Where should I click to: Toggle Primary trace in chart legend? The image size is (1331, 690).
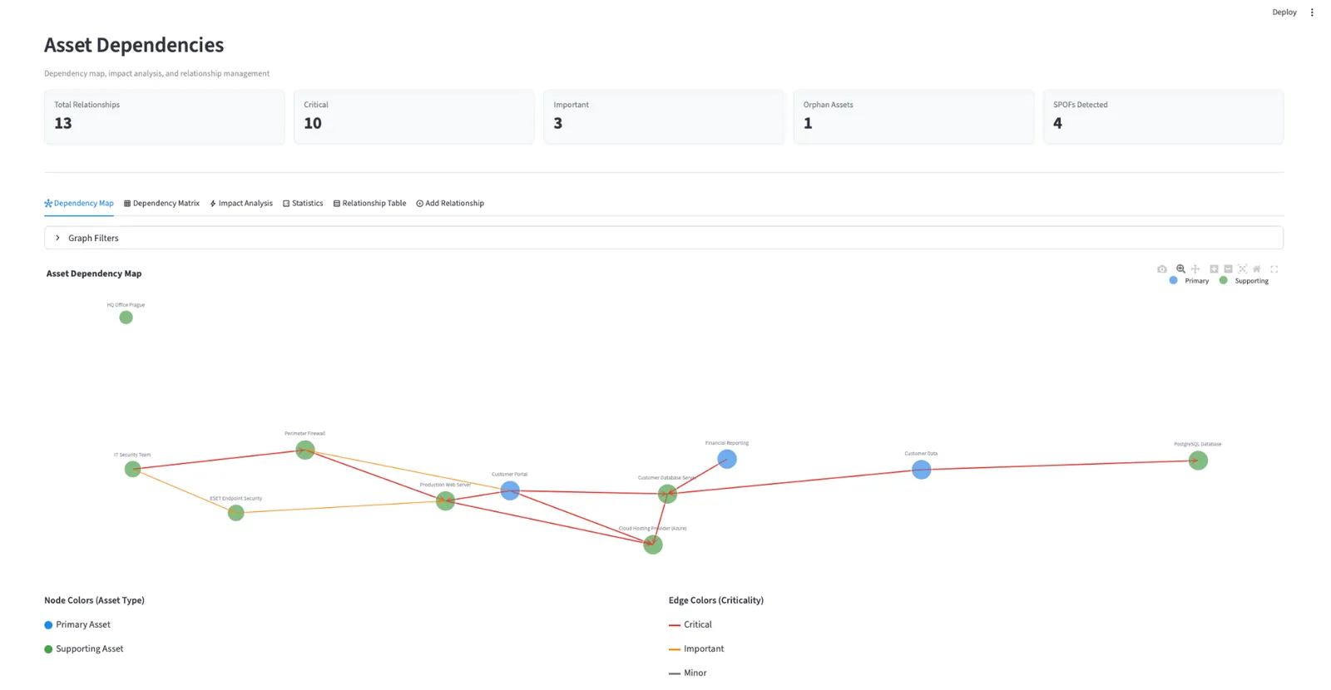pyautogui.click(x=1189, y=281)
